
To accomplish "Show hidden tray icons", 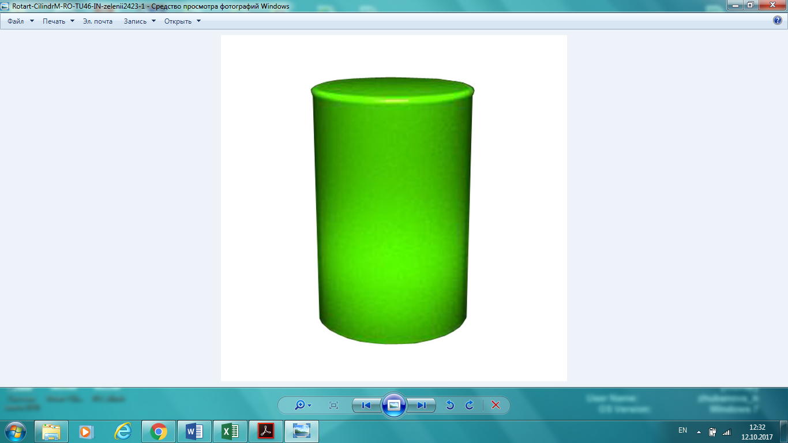I will point(699,431).
